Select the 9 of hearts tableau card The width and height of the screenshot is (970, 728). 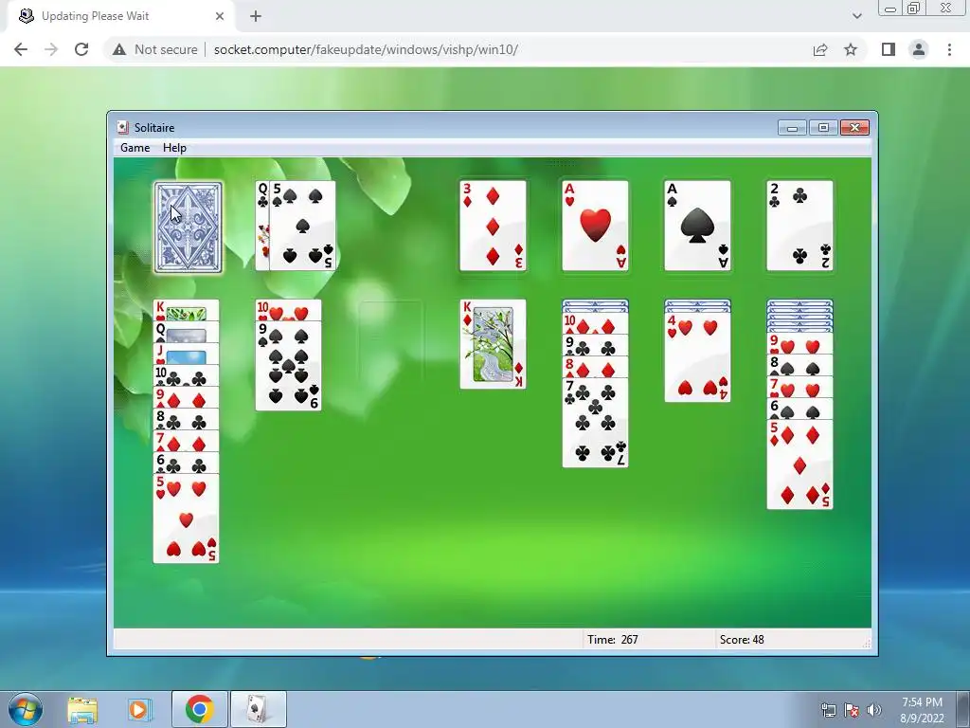point(799,343)
